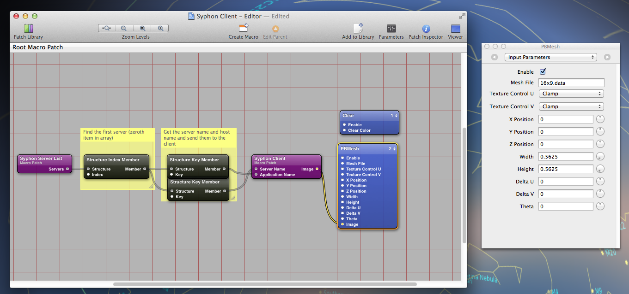
Task: Click the Edit Parent toolbar icon
Action: (275, 29)
